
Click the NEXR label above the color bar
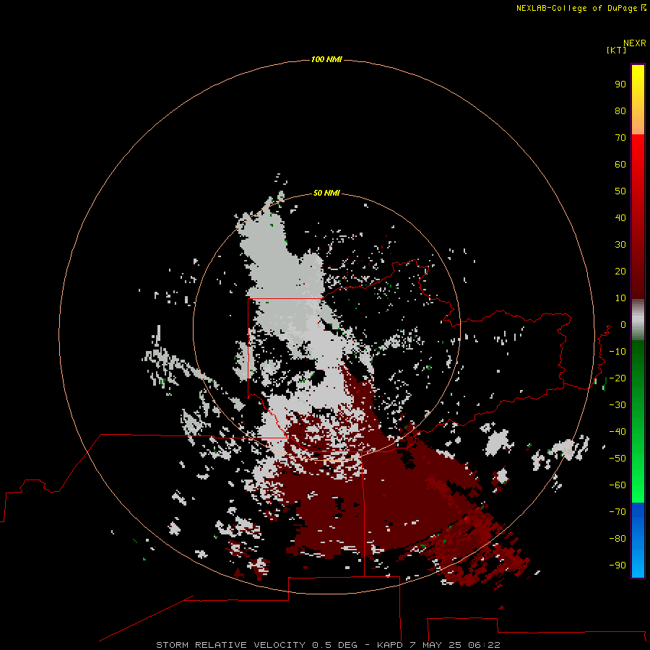point(634,43)
